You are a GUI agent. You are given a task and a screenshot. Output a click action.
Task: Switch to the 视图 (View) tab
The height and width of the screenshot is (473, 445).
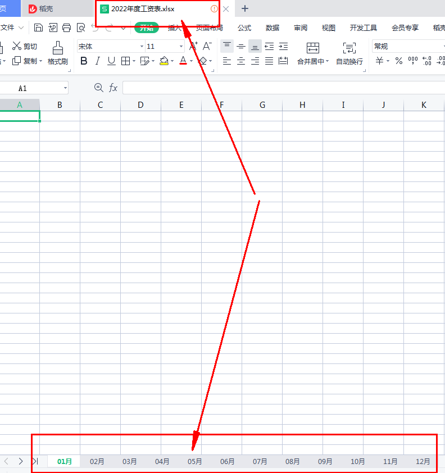pyautogui.click(x=328, y=28)
